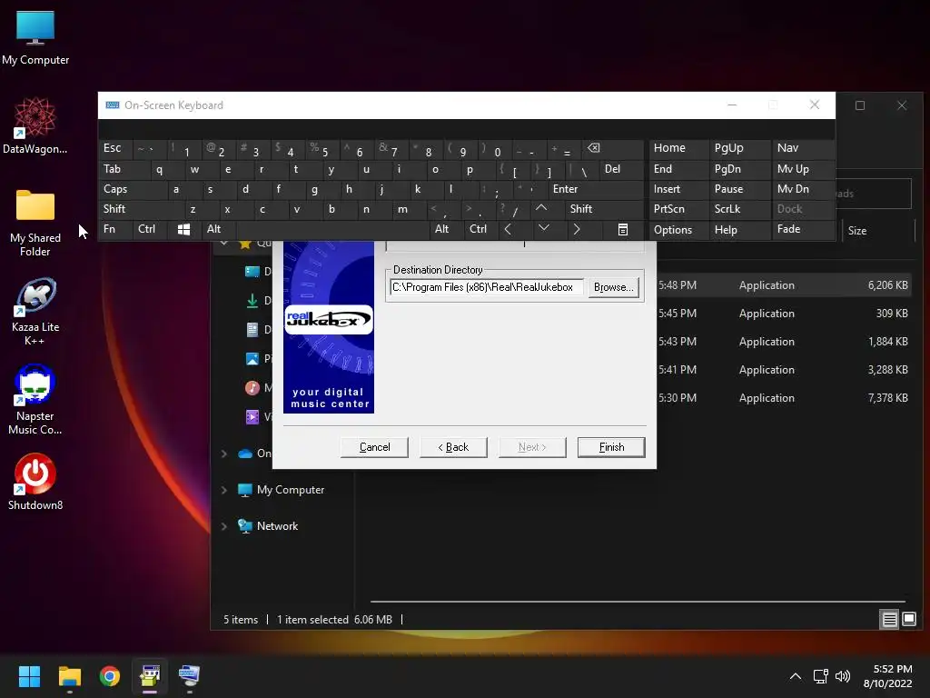Expand My Computer in Explorer sidebar
Image resolution: width=930 pixels, height=698 pixels.
[224, 490]
